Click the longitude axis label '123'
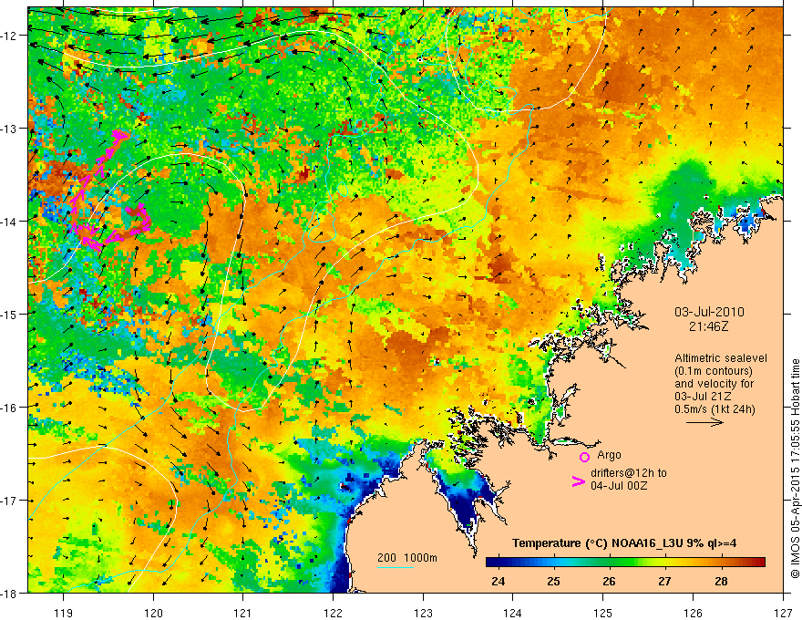 423,613
